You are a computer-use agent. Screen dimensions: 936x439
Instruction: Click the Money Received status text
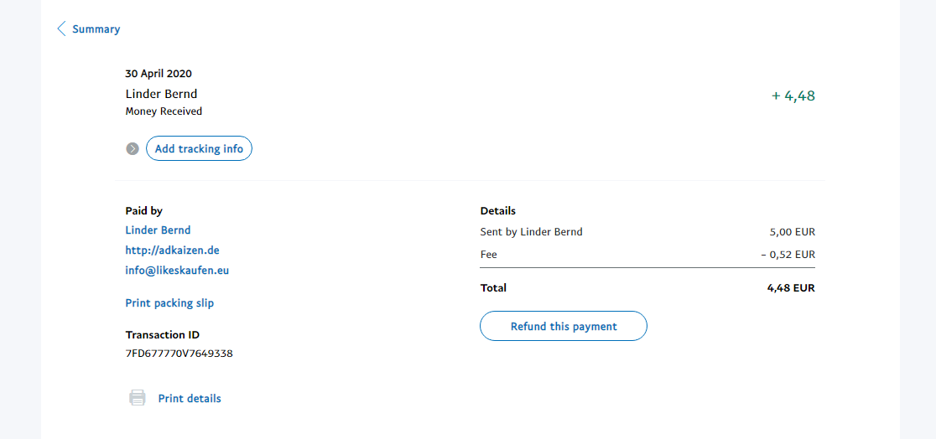pos(164,111)
